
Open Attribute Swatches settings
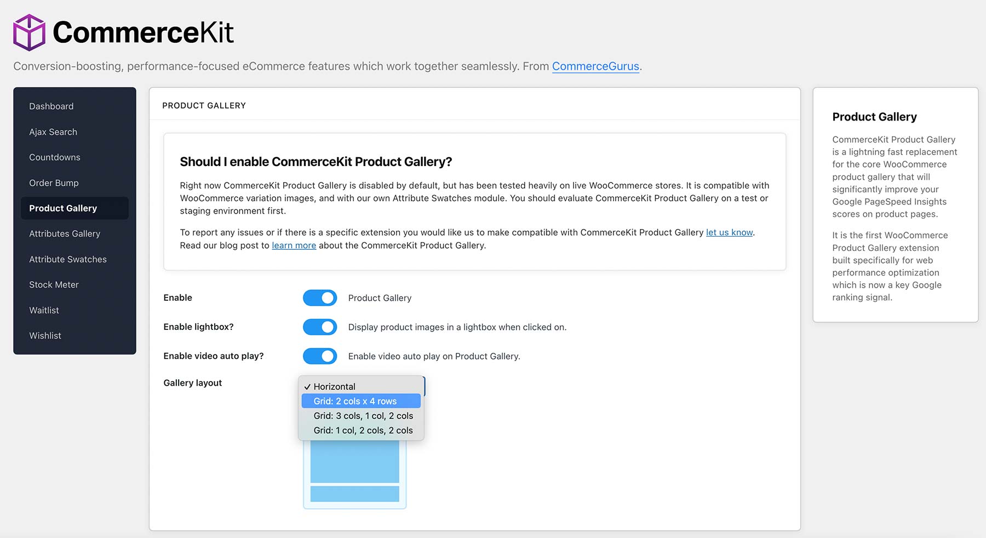68,259
